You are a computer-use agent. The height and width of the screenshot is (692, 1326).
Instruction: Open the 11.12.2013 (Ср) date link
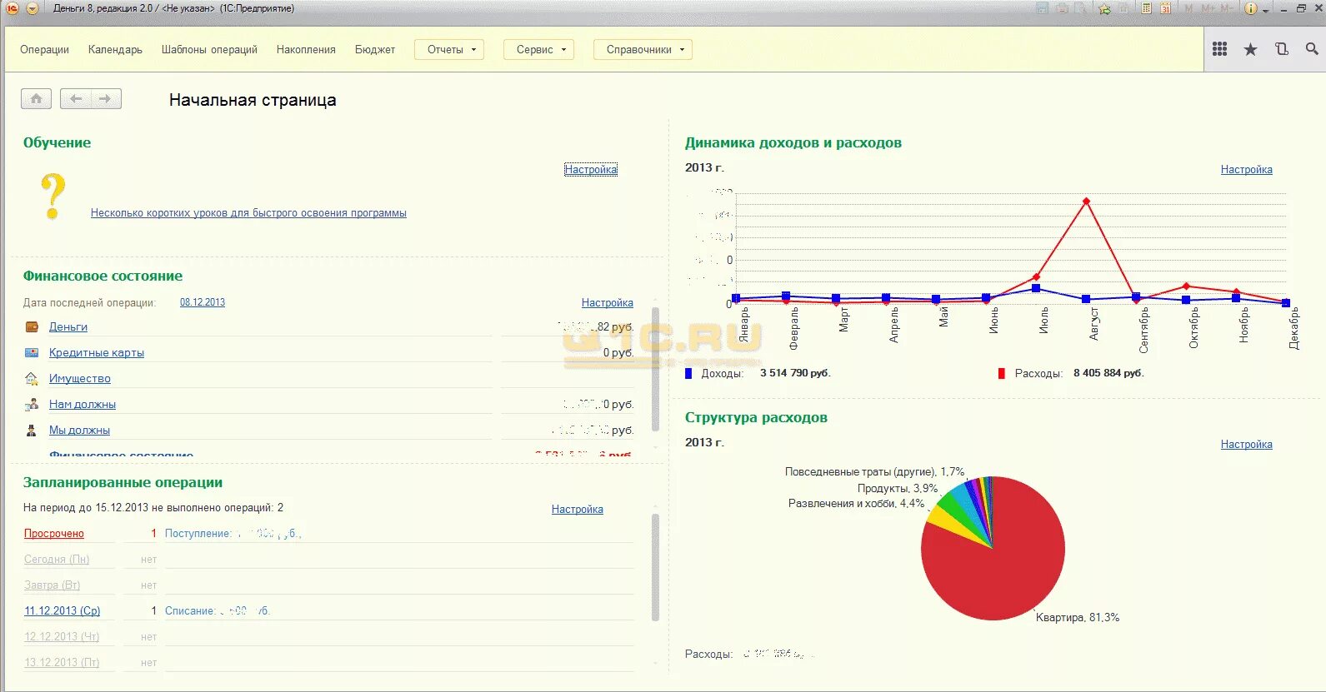click(x=63, y=611)
